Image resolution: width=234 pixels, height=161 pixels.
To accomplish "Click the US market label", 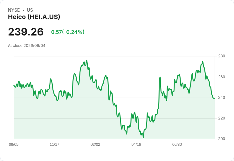I will point(30,10).
